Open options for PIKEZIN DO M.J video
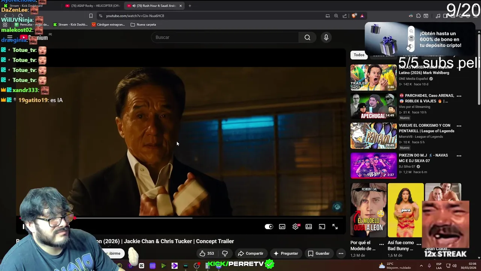 pyautogui.click(x=459, y=155)
